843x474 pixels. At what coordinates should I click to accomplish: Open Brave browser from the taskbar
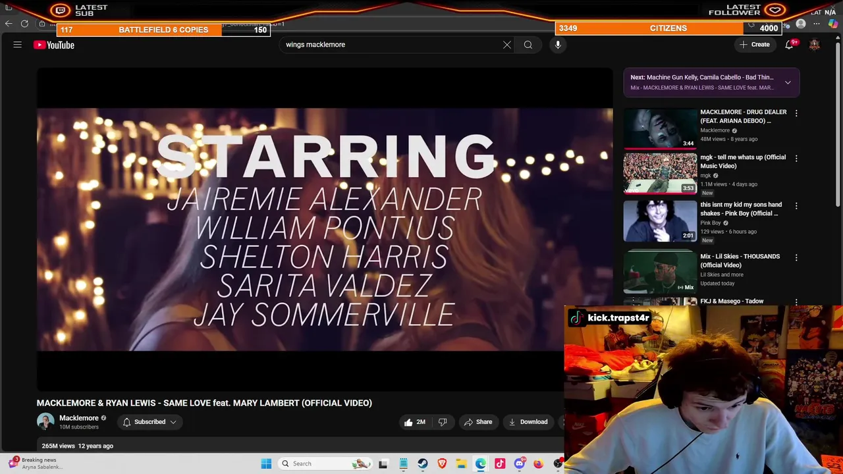point(442,463)
